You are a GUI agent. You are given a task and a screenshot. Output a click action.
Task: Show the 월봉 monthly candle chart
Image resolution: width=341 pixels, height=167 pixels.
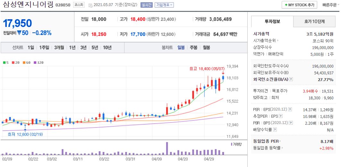(x=206, y=47)
